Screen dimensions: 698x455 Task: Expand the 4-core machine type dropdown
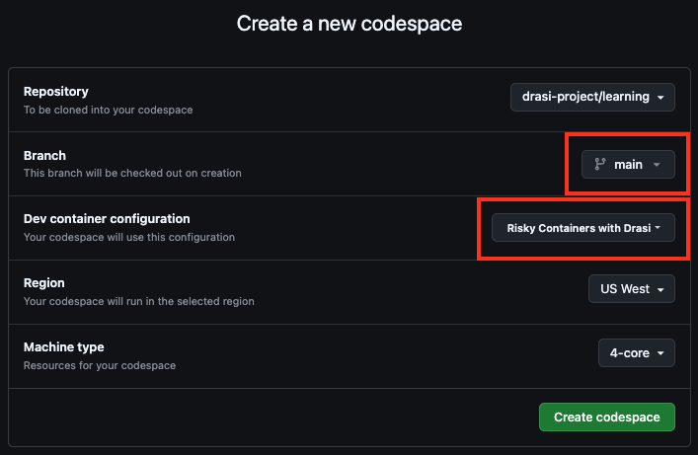point(636,352)
